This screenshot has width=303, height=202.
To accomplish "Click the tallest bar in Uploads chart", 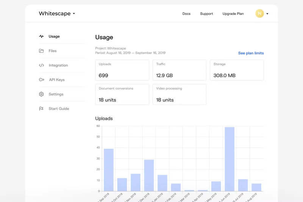I will tap(230, 159).
